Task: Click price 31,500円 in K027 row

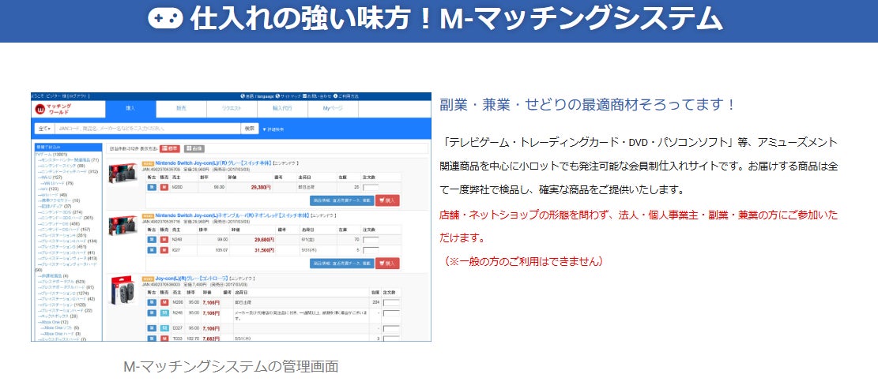Action: [x=264, y=250]
